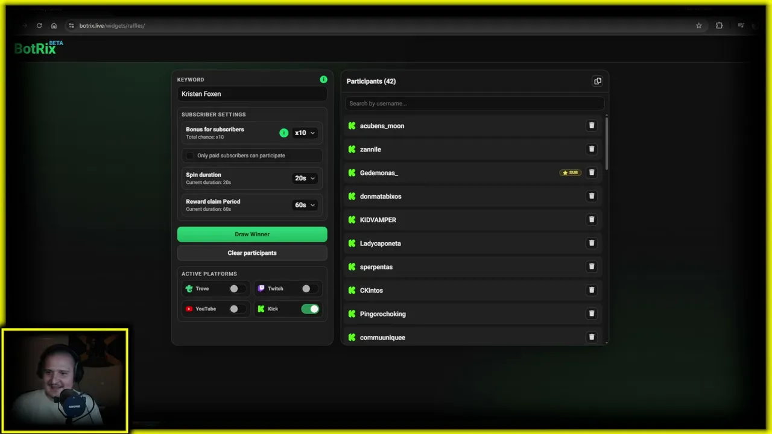Focus the Kristen Foxen keyword field

(x=252, y=94)
